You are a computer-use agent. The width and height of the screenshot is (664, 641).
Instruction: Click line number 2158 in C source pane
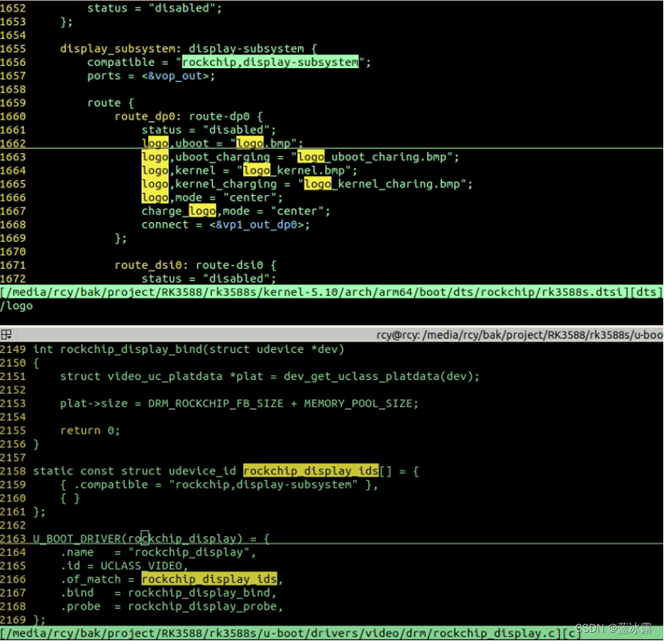pos(13,471)
